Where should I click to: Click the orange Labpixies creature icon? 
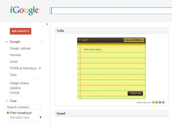tap(157, 102)
